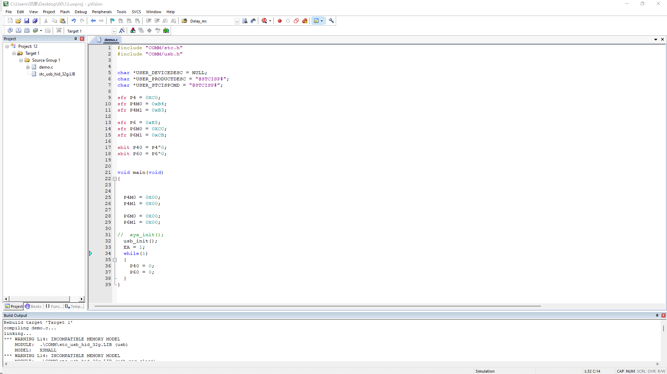This screenshot has width=667, height=374.
Task: Select stc_usb_hid_32g.LIB in project tree
Action: (57, 74)
